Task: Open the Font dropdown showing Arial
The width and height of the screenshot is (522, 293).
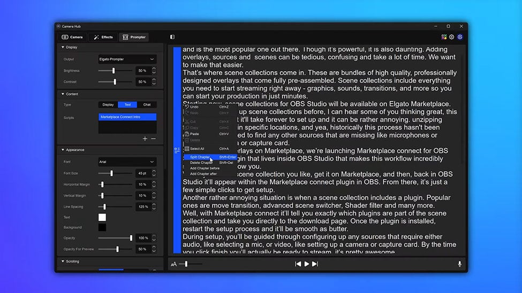Action: (x=127, y=162)
